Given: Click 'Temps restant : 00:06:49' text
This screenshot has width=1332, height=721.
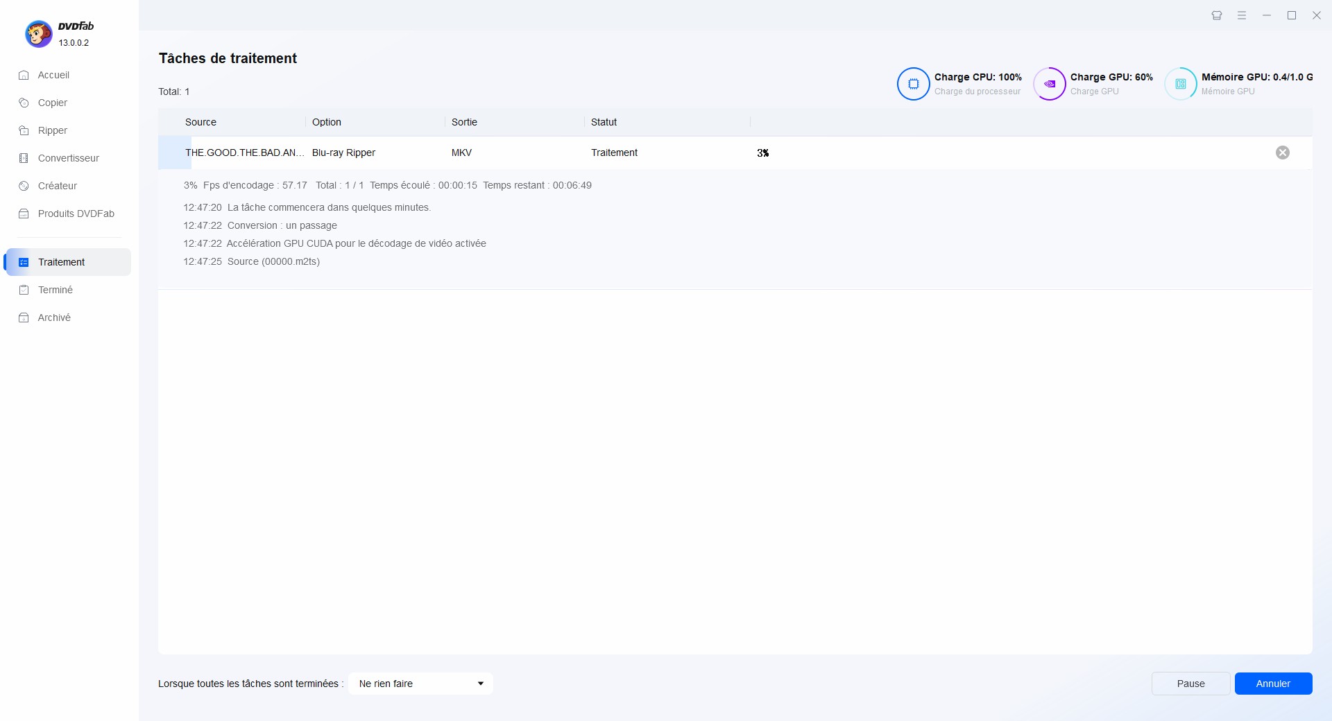Looking at the screenshot, I should point(538,185).
